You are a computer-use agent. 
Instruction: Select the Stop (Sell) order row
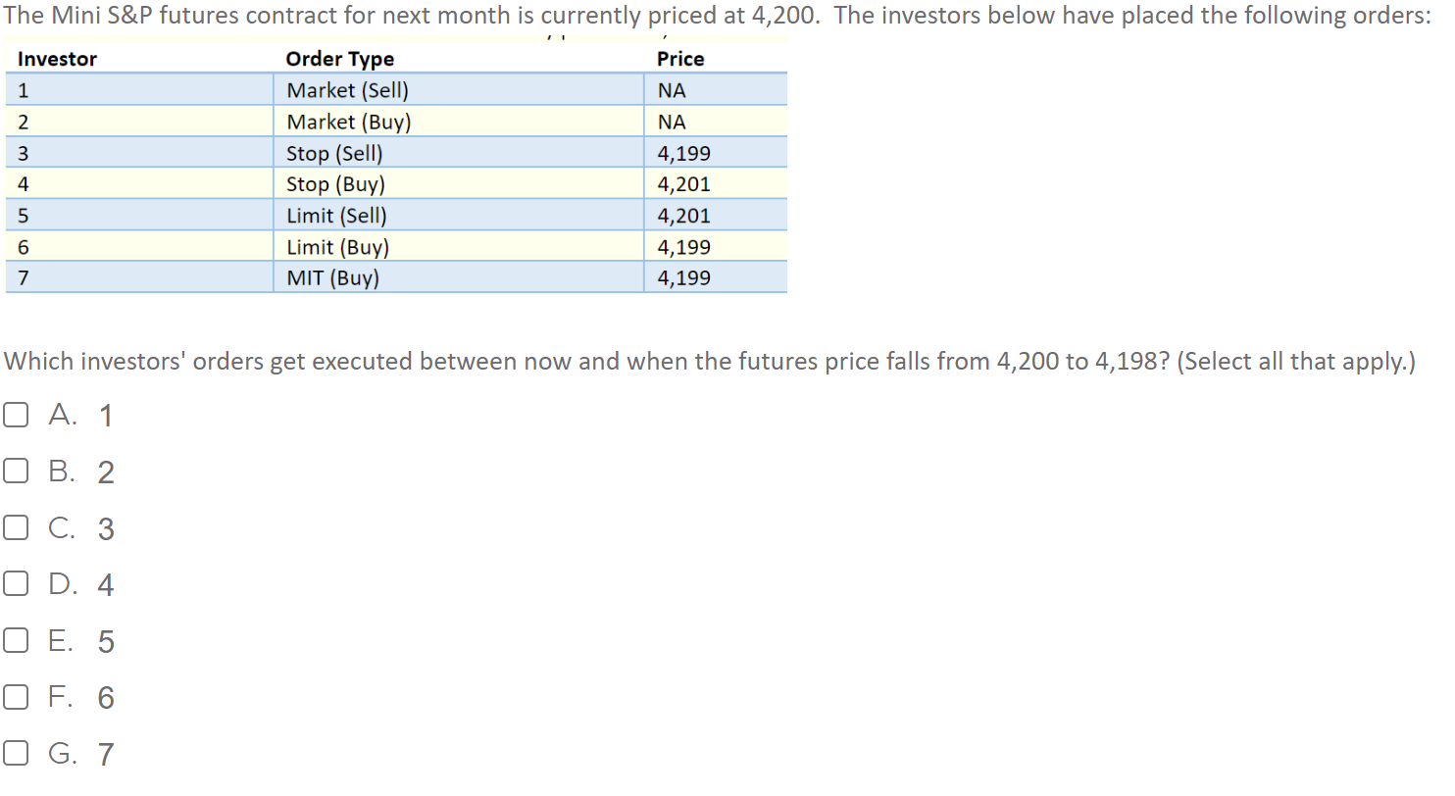(334, 153)
